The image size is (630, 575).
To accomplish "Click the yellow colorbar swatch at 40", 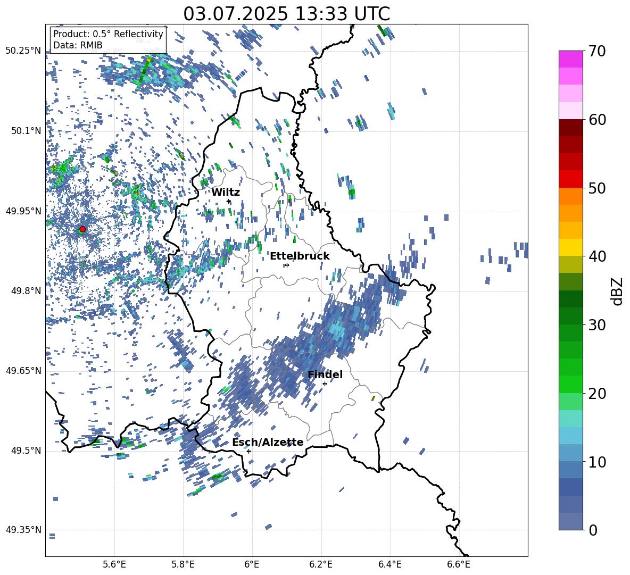I will [571, 248].
